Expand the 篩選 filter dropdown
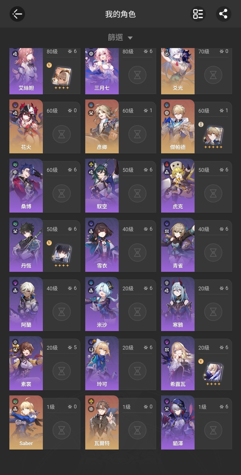This screenshot has width=241, height=475. 120,38
